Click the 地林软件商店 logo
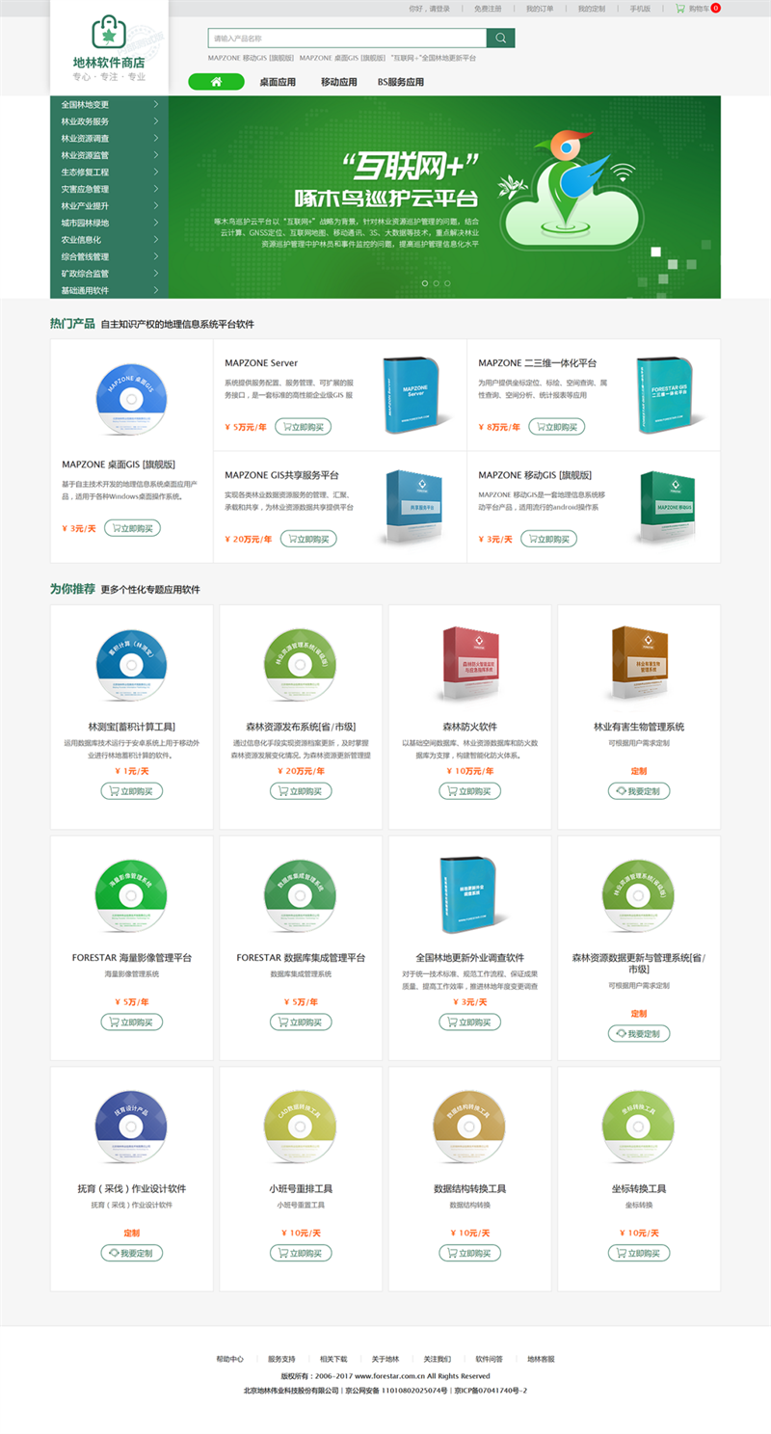Viewport: 771px width, 1434px height. [x=109, y=47]
